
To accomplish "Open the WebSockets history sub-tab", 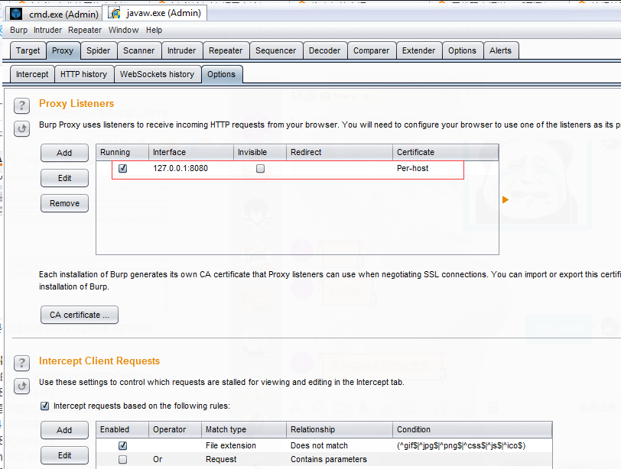I will [x=158, y=74].
